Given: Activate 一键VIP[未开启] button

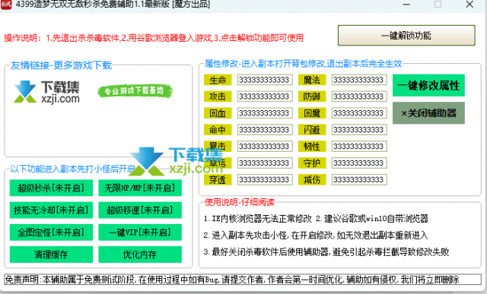Looking at the screenshot, I should point(140,232).
